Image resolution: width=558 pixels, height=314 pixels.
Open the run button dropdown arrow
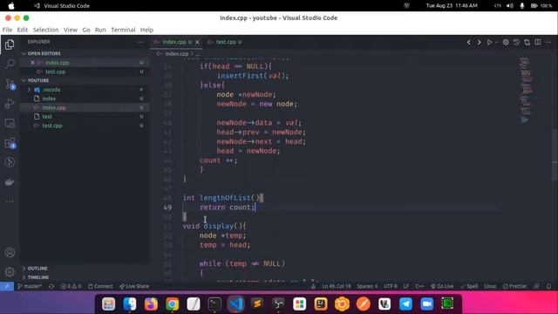[496, 43]
